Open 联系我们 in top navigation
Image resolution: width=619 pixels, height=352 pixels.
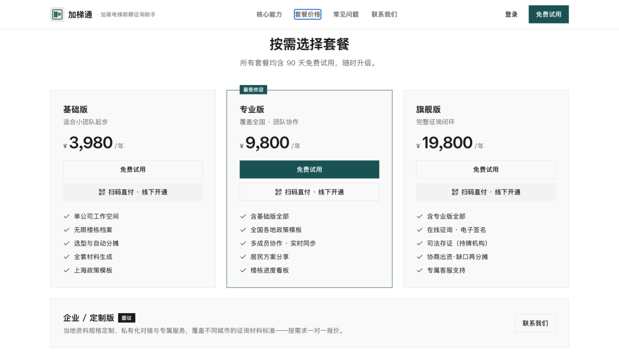(384, 14)
